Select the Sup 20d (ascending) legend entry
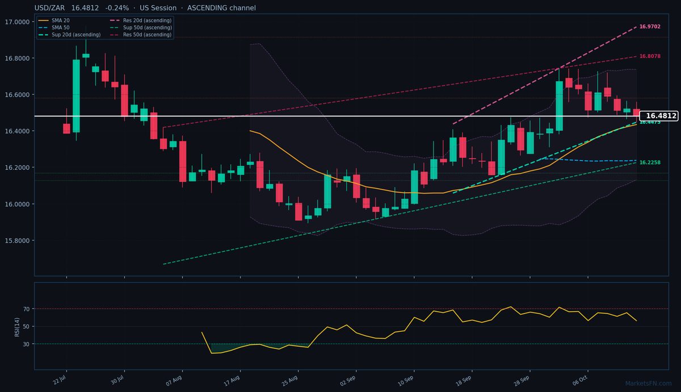This screenshot has width=681, height=392. click(69, 35)
